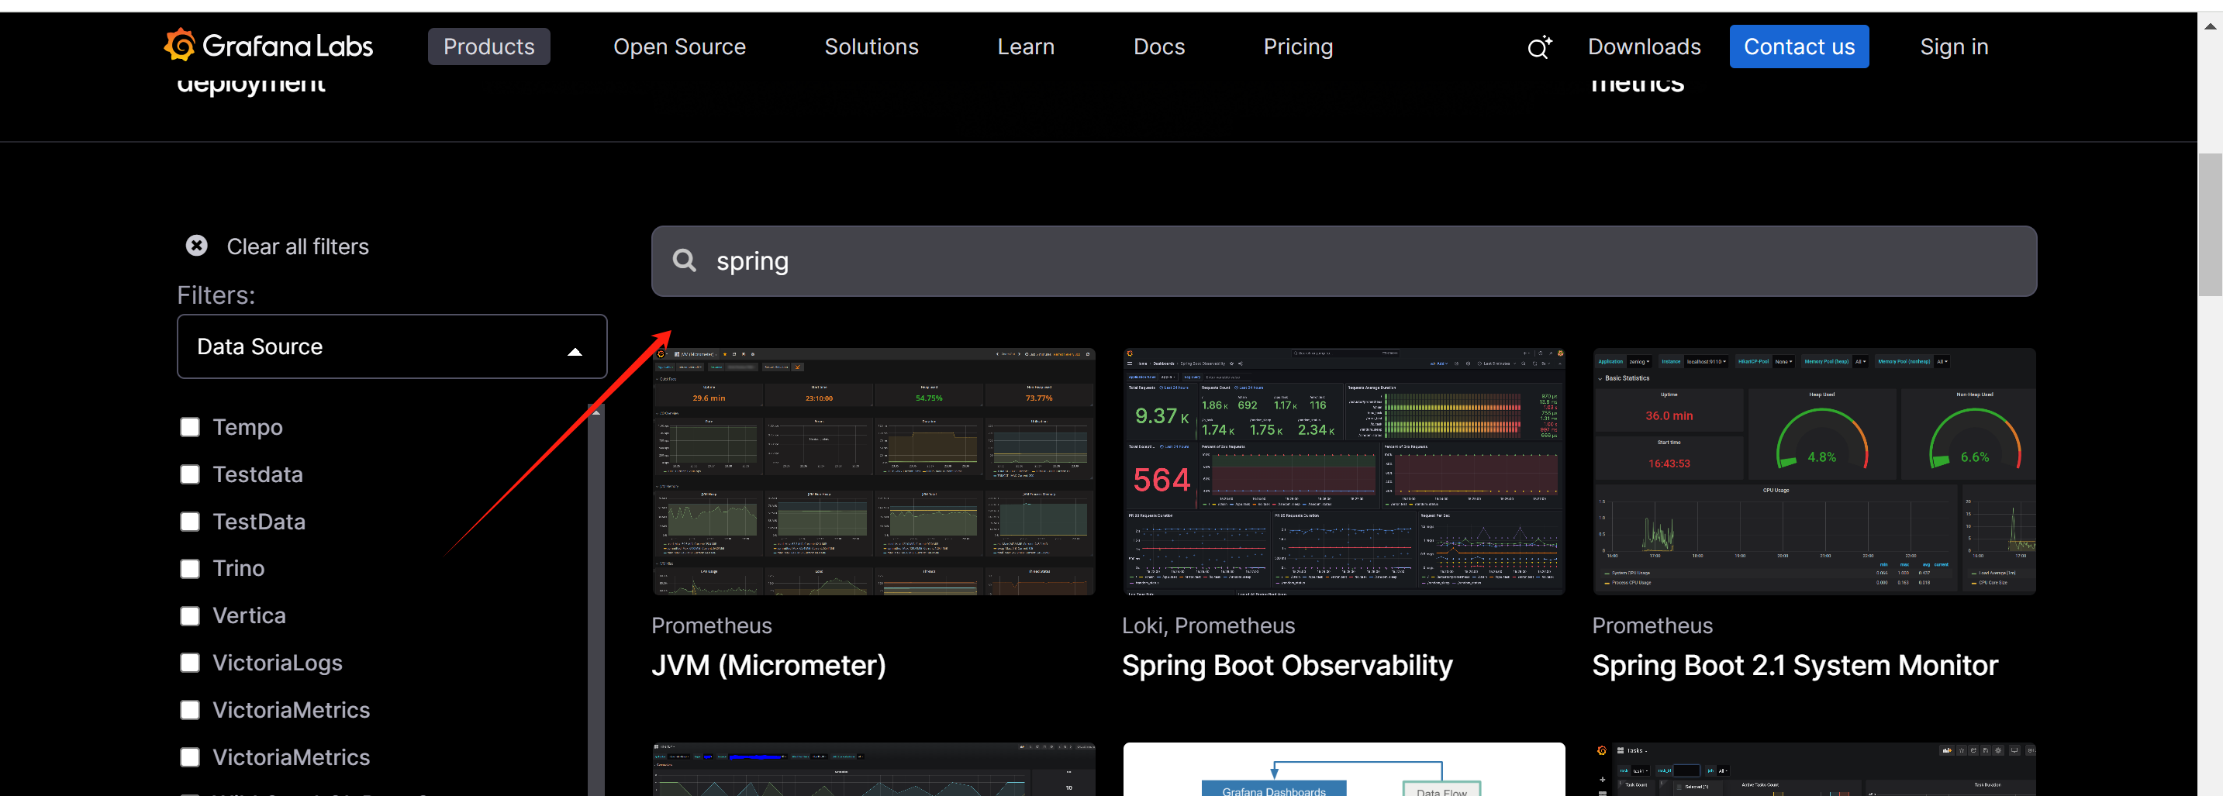Open the Pricing page
This screenshot has width=2223, height=796.
(x=1298, y=47)
